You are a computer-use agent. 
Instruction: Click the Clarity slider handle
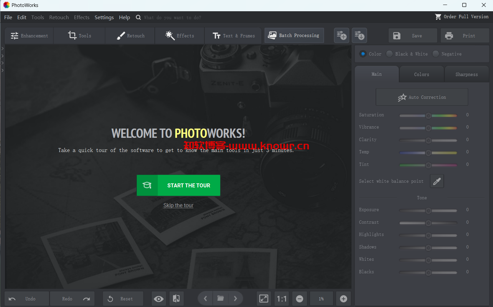tap(429, 140)
